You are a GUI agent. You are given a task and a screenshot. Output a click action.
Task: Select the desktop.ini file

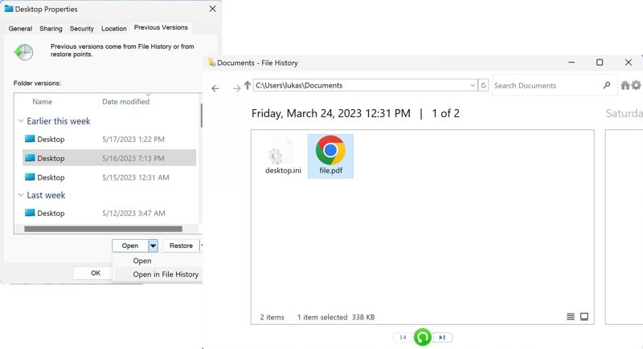point(283,156)
